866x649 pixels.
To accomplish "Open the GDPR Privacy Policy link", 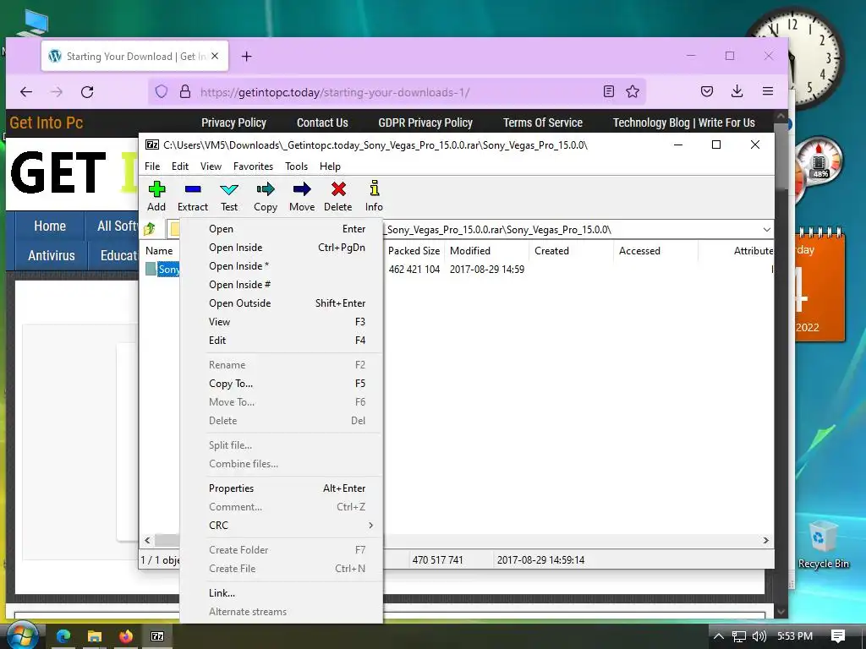I will (x=425, y=123).
